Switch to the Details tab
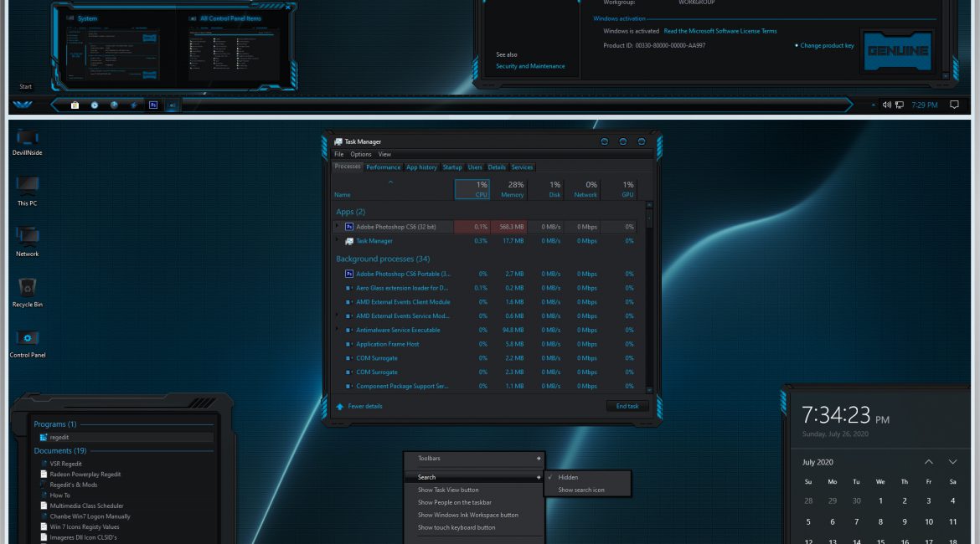The height and width of the screenshot is (544, 980). tap(497, 167)
